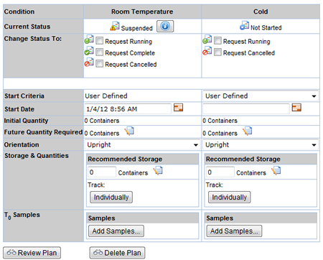The height and width of the screenshot is (260, 323).
Task: Edit Room Temperature recommended storage containers
Action: coord(158,171)
